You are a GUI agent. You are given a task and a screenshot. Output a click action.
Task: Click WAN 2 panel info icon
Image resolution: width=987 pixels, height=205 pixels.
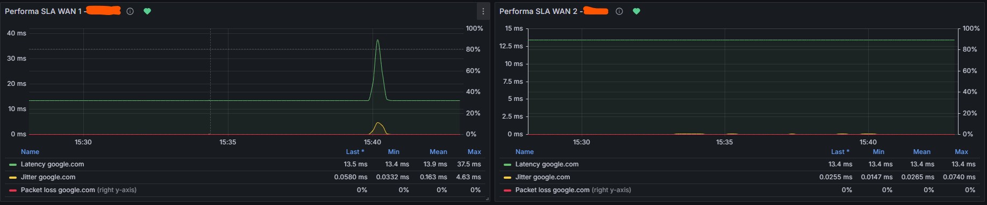tap(619, 11)
